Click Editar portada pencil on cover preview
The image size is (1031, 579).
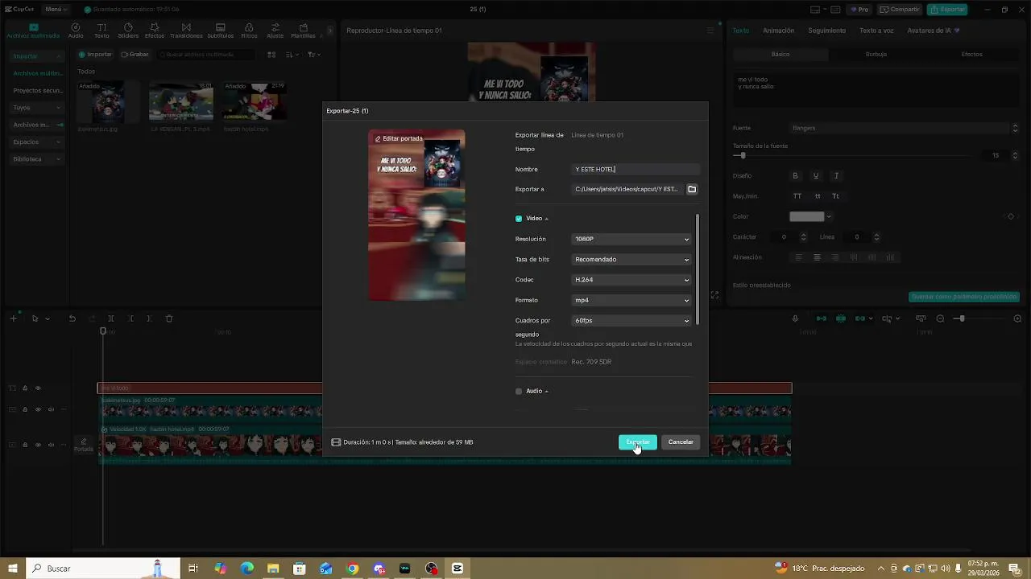point(399,138)
